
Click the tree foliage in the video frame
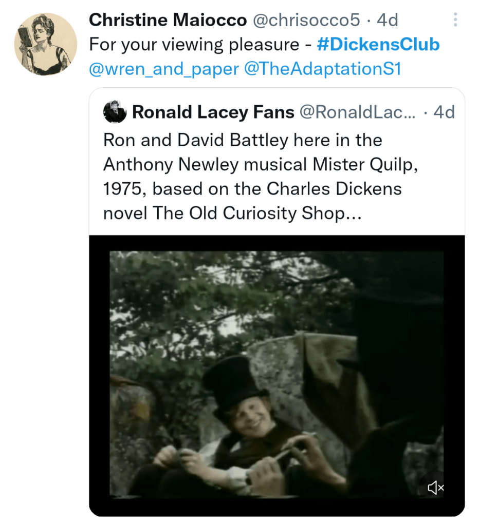[206, 293]
